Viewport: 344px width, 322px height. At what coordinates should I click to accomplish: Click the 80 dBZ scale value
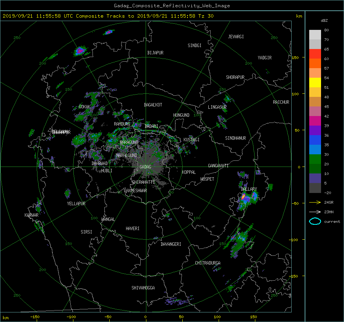pyautogui.click(x=326, y=30)
